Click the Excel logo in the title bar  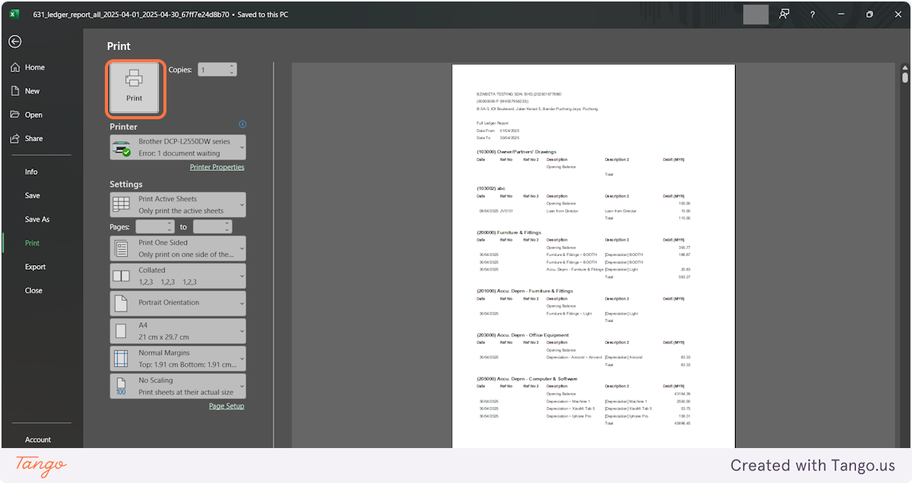(x=14, y=14)
